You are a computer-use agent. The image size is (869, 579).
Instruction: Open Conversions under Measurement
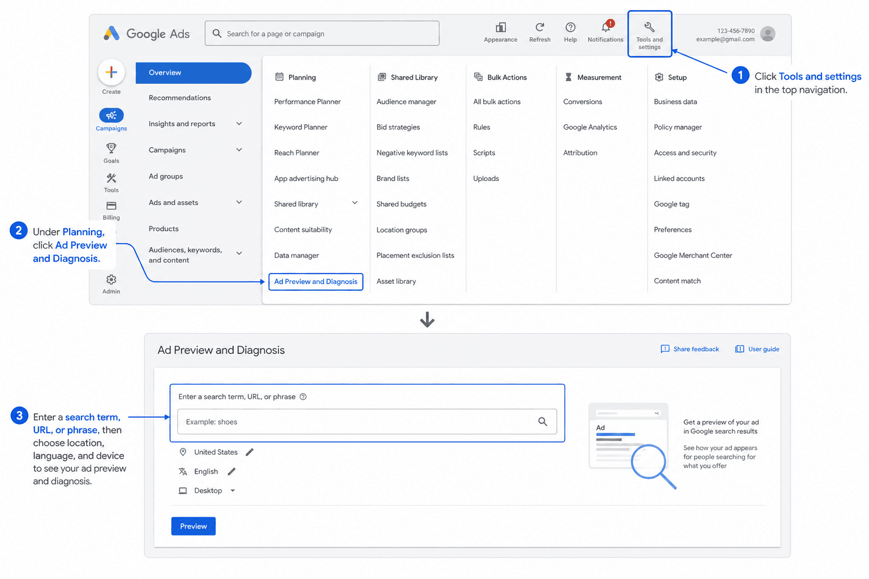point(583,102)
